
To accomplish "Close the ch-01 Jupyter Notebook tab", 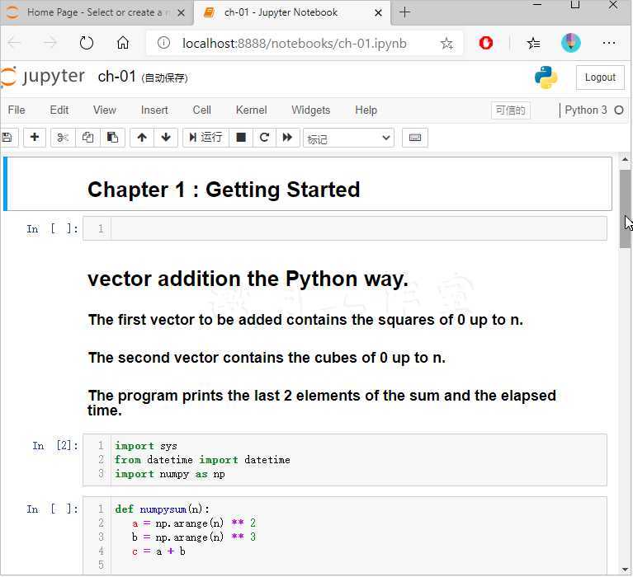I will (x=378, y=13).
